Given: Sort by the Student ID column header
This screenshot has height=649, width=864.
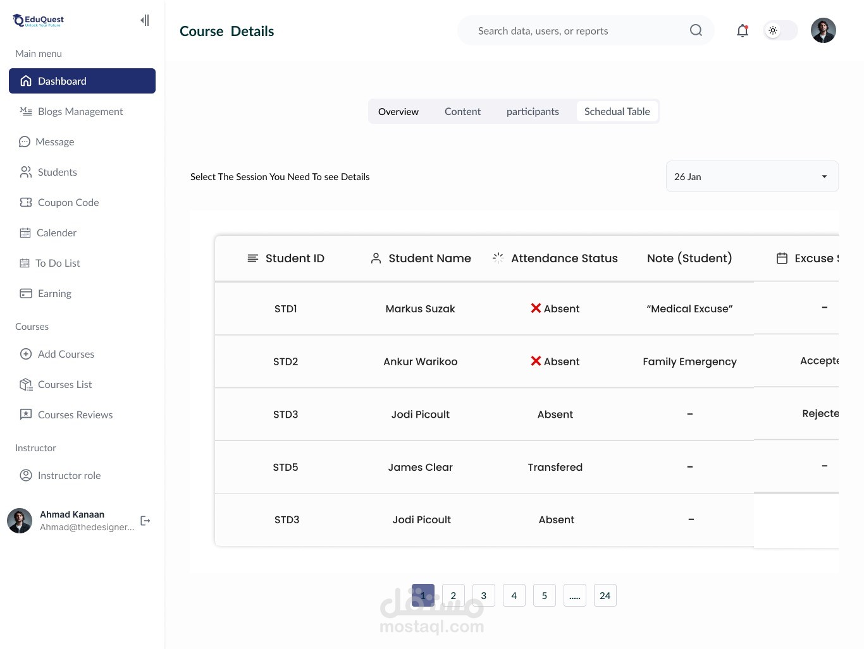Looking at the screenshot, I should pos(294,258).
